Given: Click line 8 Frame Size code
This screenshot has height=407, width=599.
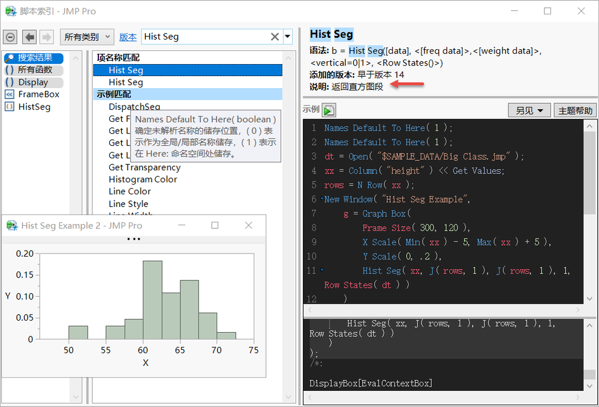Looking at the screenshot, I should (x=416, y=228).
